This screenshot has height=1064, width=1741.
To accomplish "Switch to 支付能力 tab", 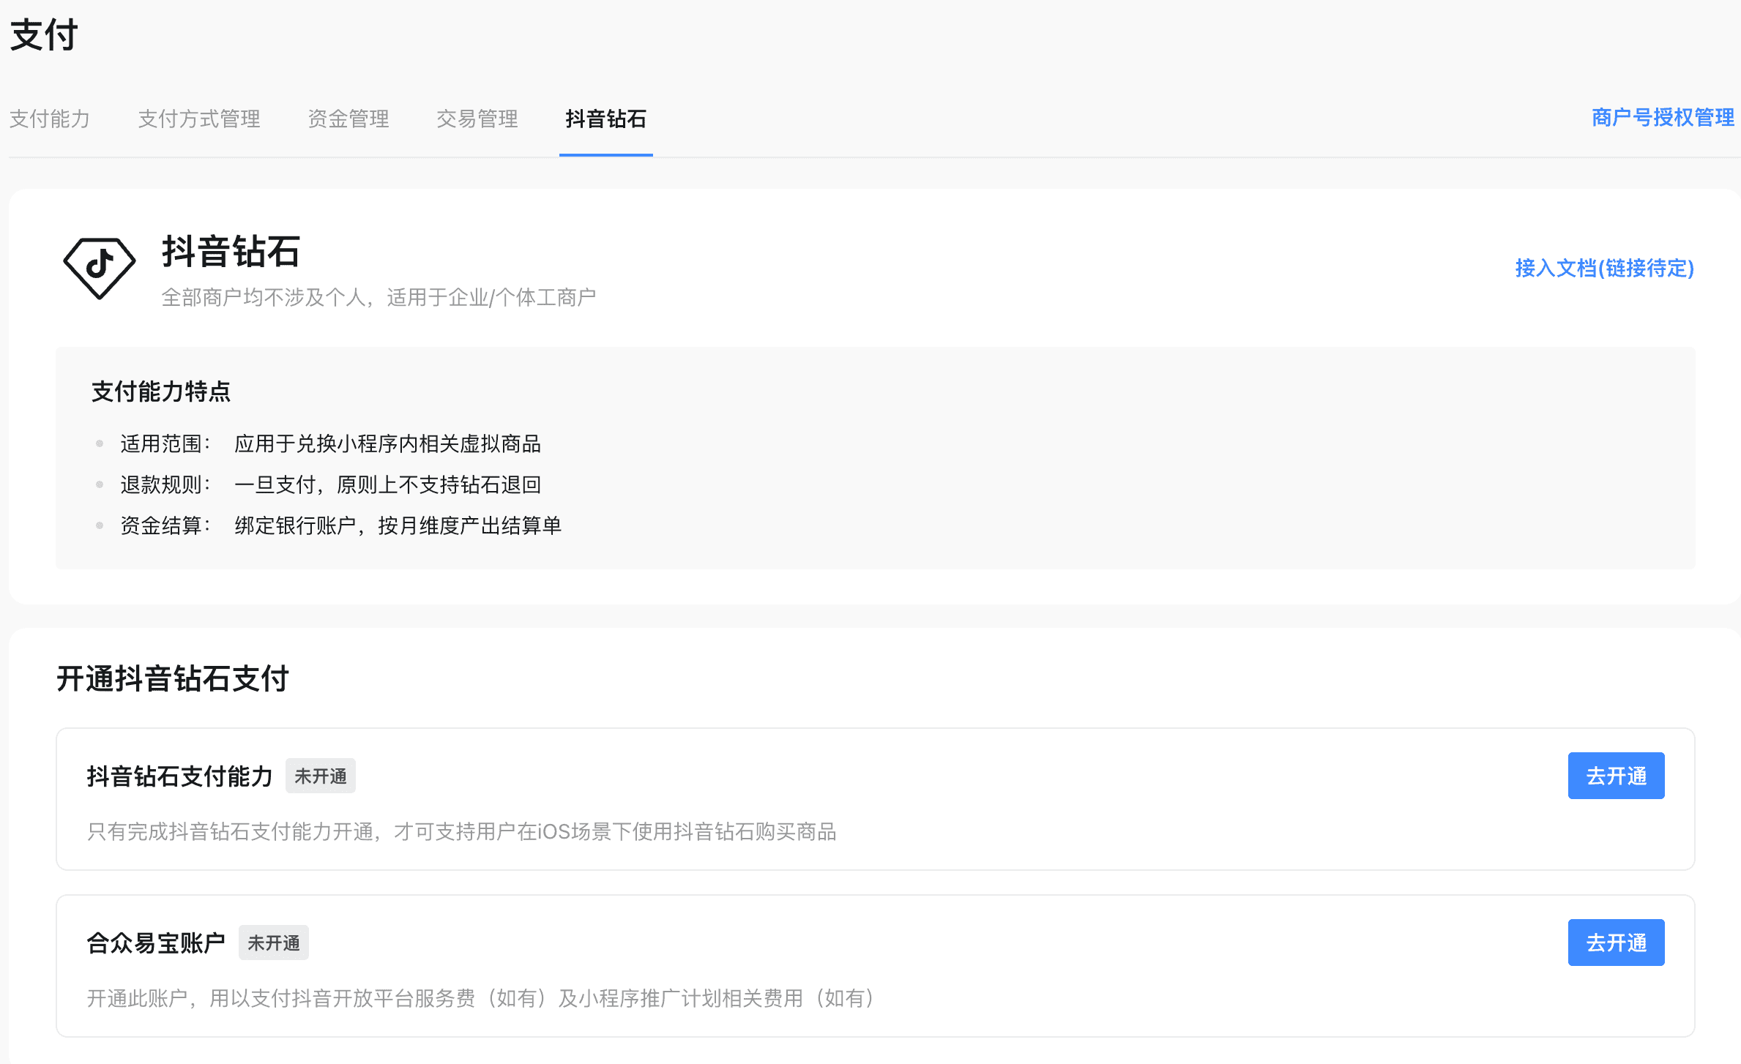I will click(49, 119).
